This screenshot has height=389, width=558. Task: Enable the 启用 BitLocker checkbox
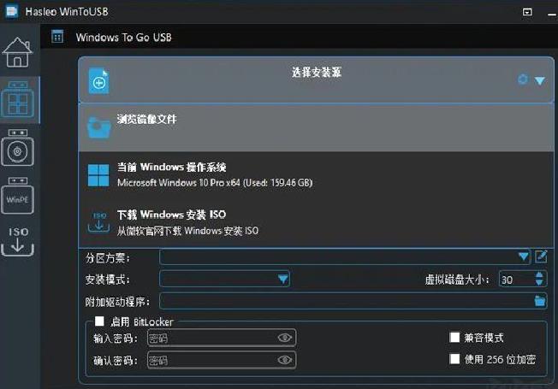99,321
